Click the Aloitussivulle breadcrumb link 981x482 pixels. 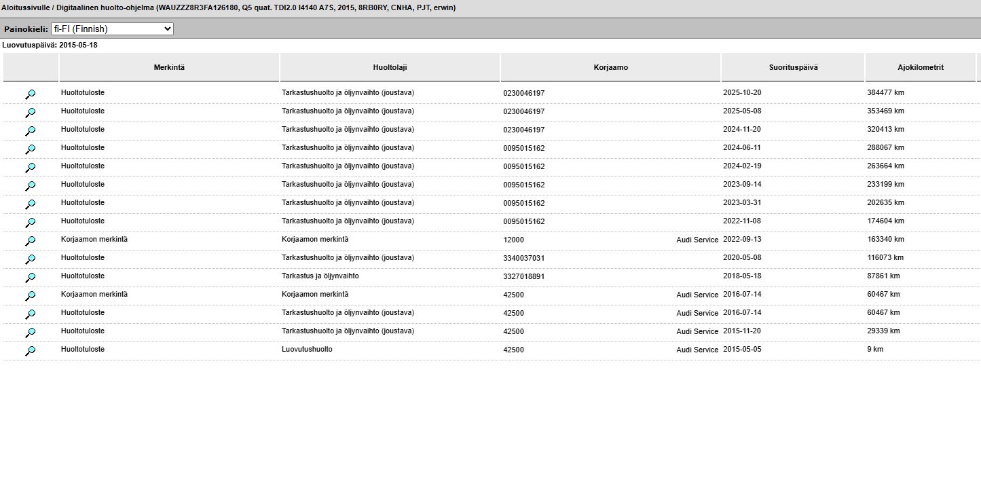click(x=25, y=7)
